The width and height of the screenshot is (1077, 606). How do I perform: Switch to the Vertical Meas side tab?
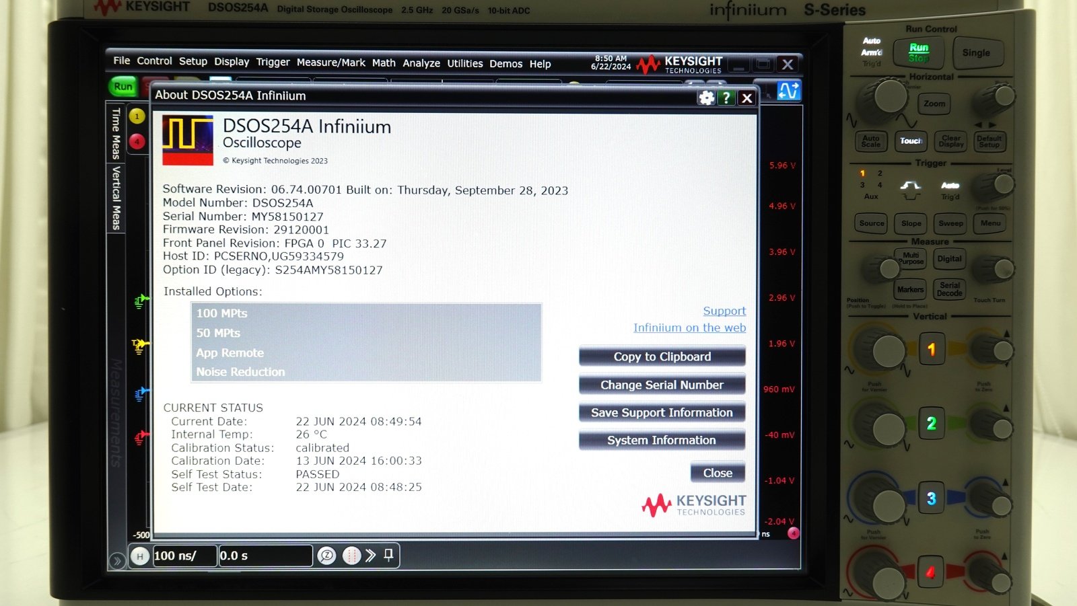tap(116, 198)
